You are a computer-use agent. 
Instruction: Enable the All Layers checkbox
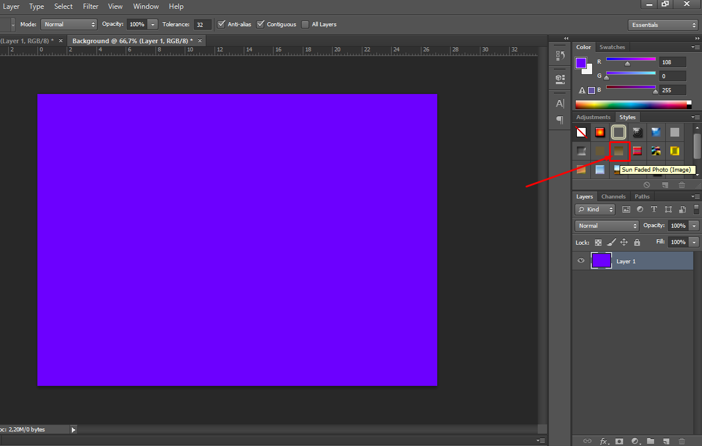pyautogui.click(x=305, y=24)
